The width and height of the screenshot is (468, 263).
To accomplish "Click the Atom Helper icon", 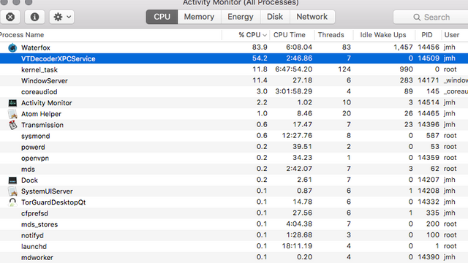I will coord(12,114).
